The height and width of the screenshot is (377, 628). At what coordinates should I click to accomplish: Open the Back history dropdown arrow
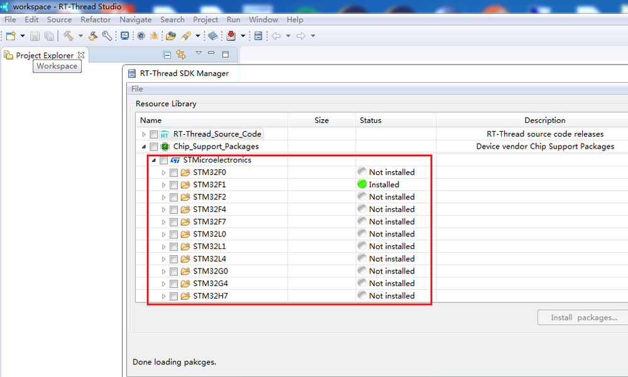point(288,36)
